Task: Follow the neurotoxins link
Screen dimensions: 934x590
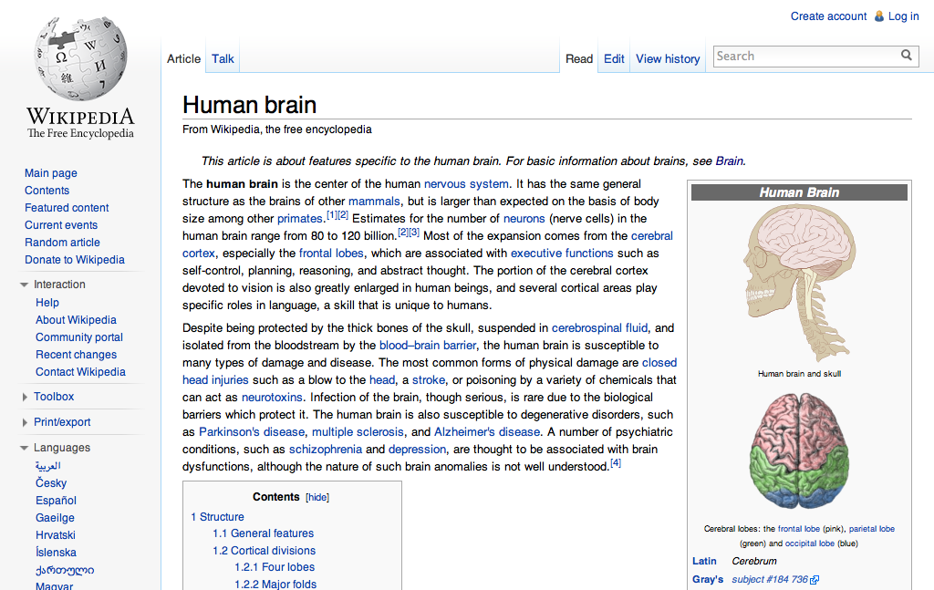Action: click(x=272, y=397)
